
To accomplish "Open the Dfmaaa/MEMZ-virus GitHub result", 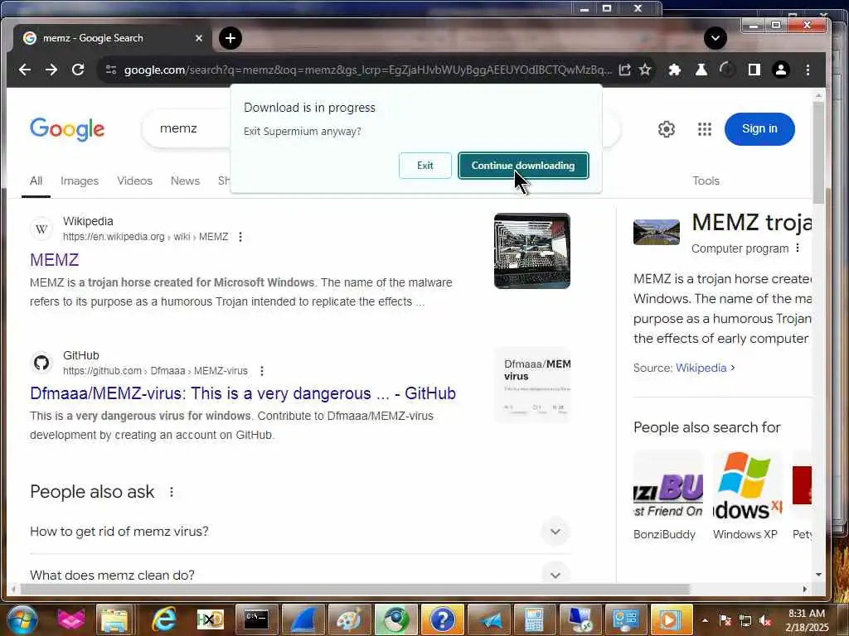I will (x=243, y=393).
